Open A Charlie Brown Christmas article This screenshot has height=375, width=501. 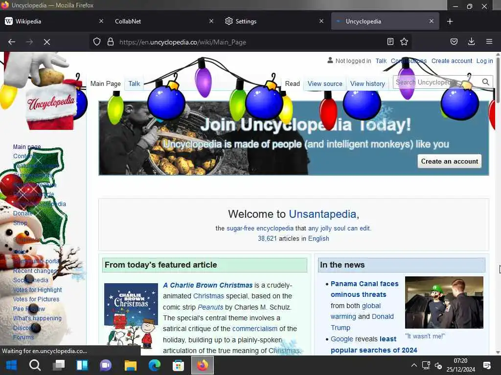click(207, 285)
